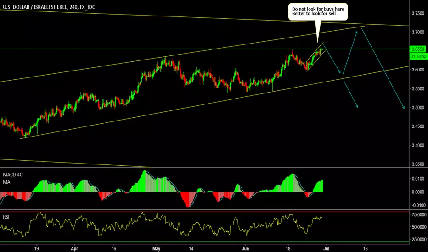
Task: Click the 18 date label on time axis
Action: pyautogui.click(x=288, y=249)
